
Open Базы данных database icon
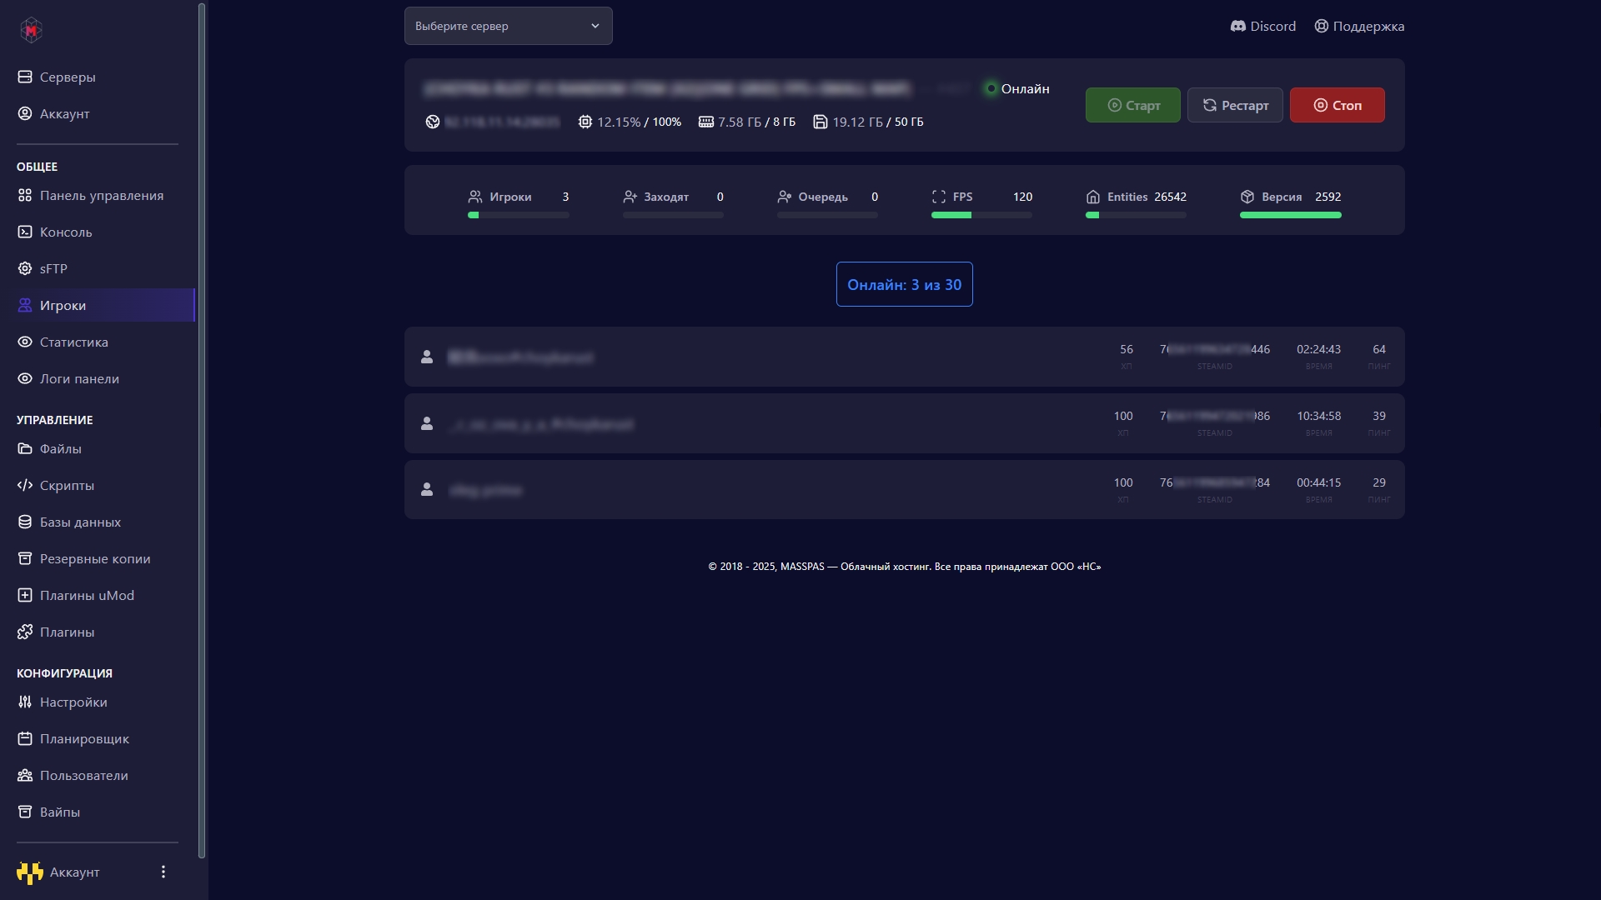(x=25, y=522)
